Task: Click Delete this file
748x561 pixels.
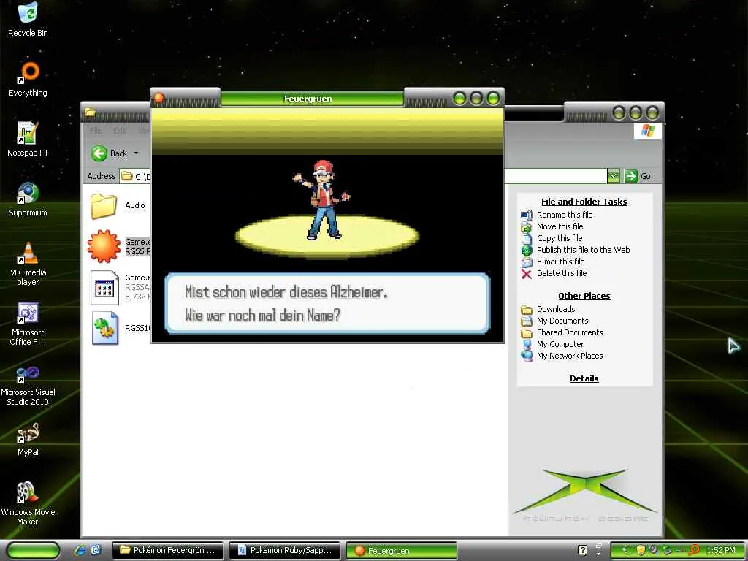Action: click(562, 273)
